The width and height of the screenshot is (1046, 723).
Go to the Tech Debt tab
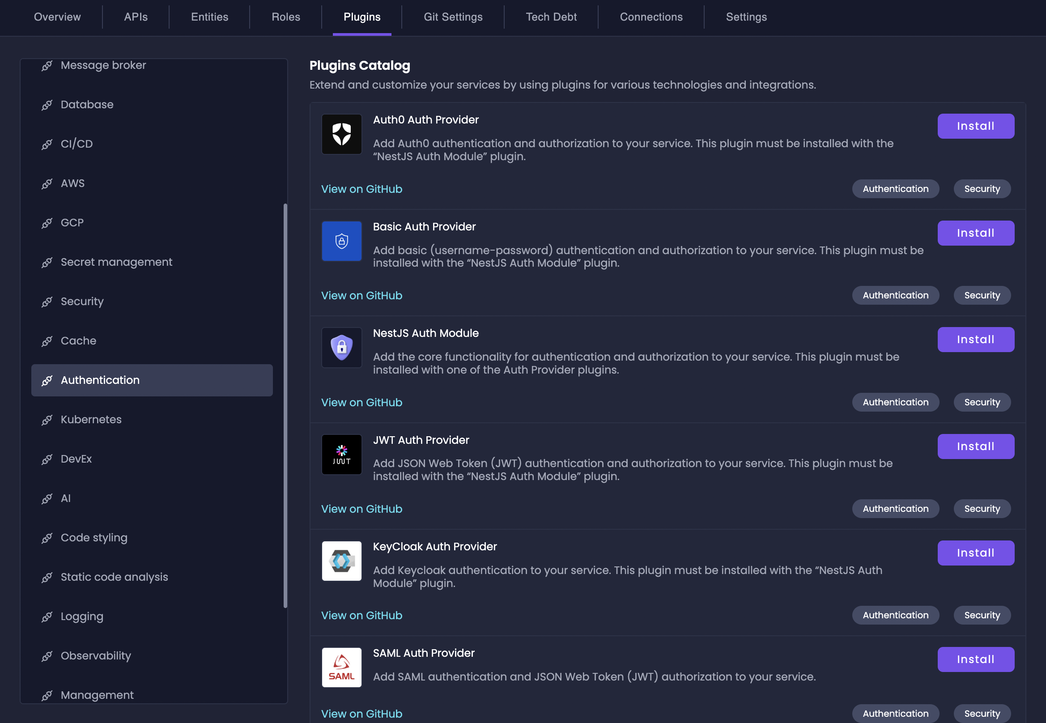coord(551,17)
